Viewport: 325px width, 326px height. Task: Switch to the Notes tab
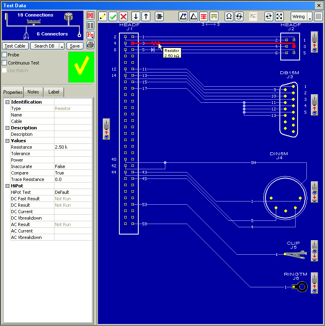(x=33, y=92)
